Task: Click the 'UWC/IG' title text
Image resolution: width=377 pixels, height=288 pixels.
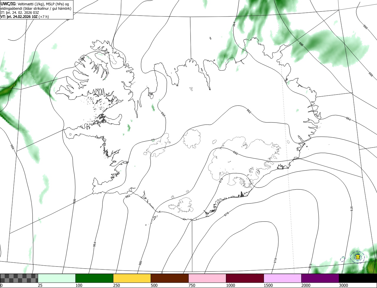Action: pos(8,4)
